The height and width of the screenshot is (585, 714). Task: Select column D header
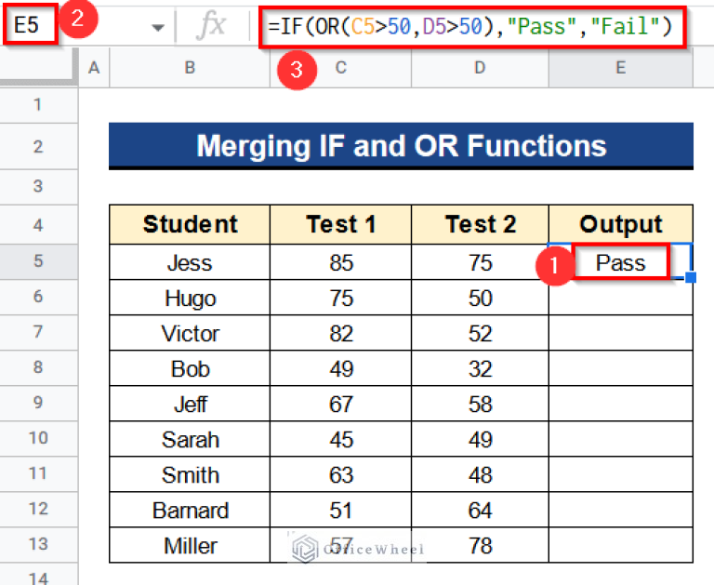[481, 66]
